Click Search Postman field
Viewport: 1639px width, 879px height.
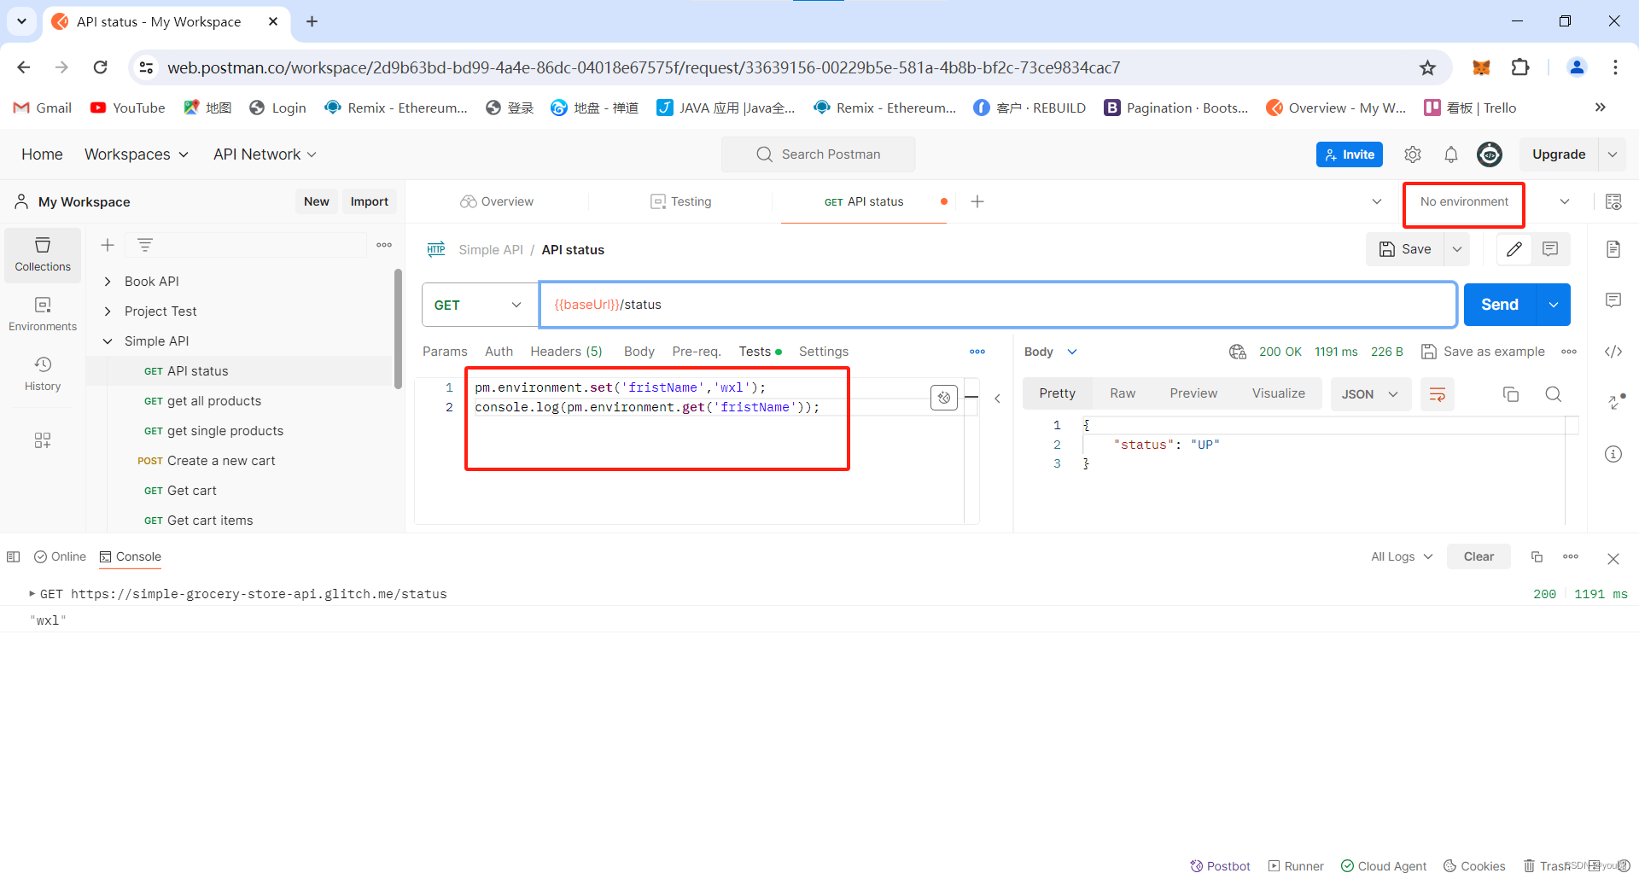coord(819,154)
